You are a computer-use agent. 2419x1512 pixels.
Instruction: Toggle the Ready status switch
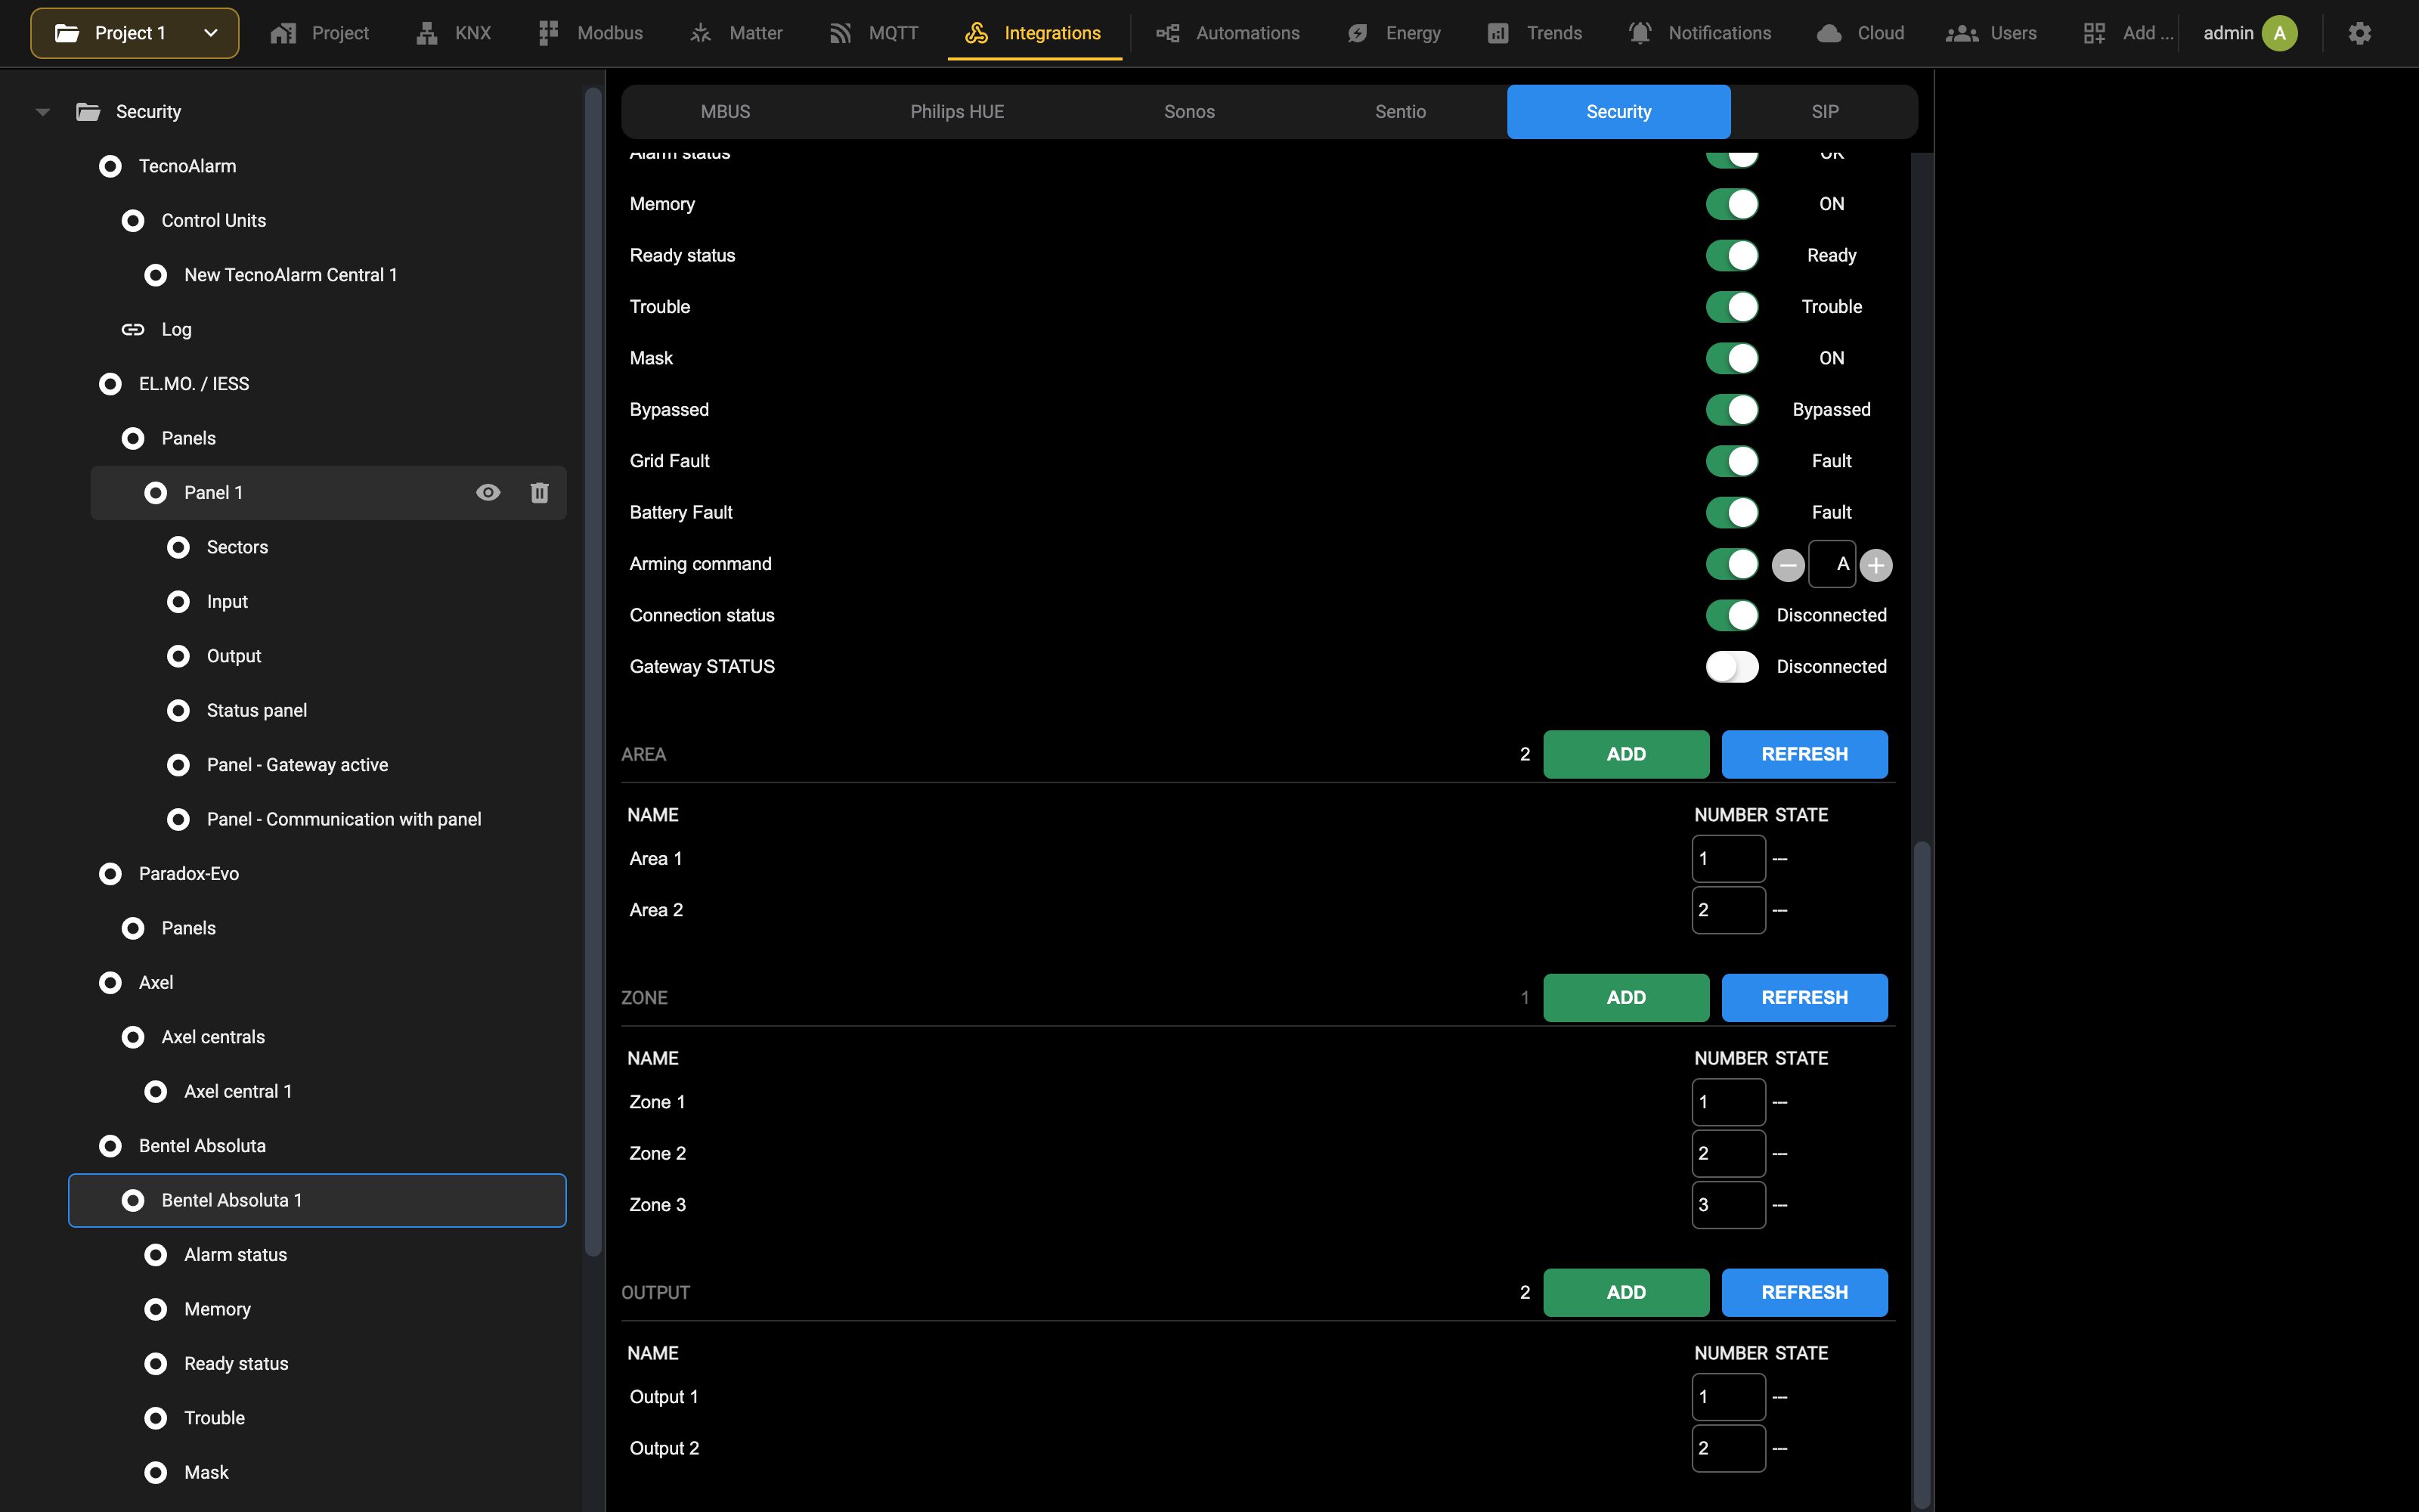1731,255
